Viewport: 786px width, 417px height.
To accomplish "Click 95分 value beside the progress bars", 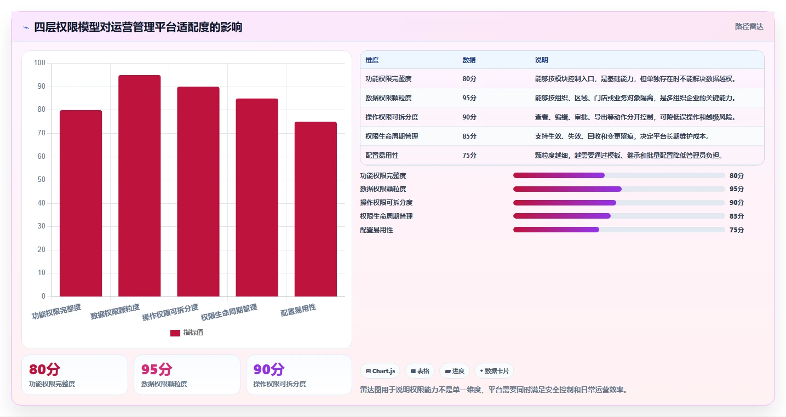I will click(737, 189).
